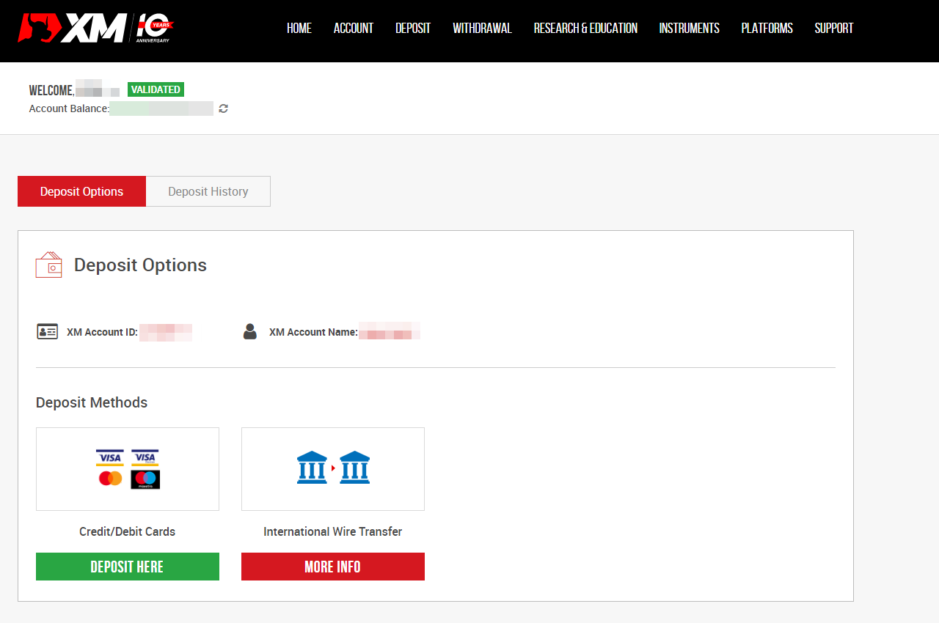Click the ID card icon next to XM Account ID
Viewport: 939px width, 623px height.
(47, 331)
